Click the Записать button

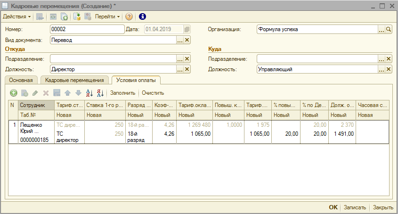point(354,207)
